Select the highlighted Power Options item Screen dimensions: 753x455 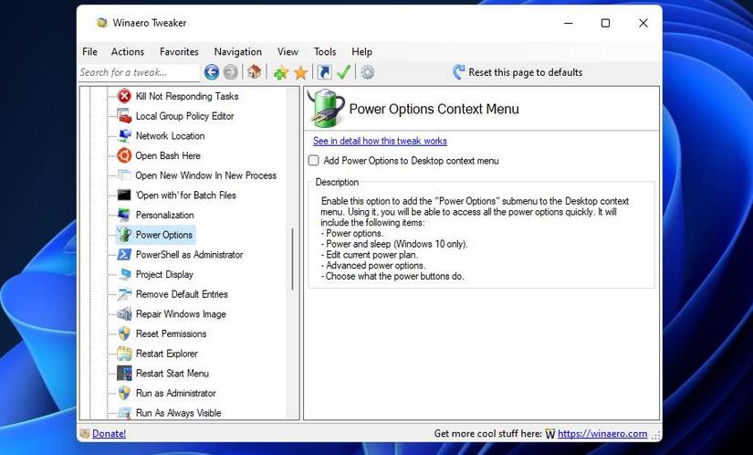tap(163, 235)
